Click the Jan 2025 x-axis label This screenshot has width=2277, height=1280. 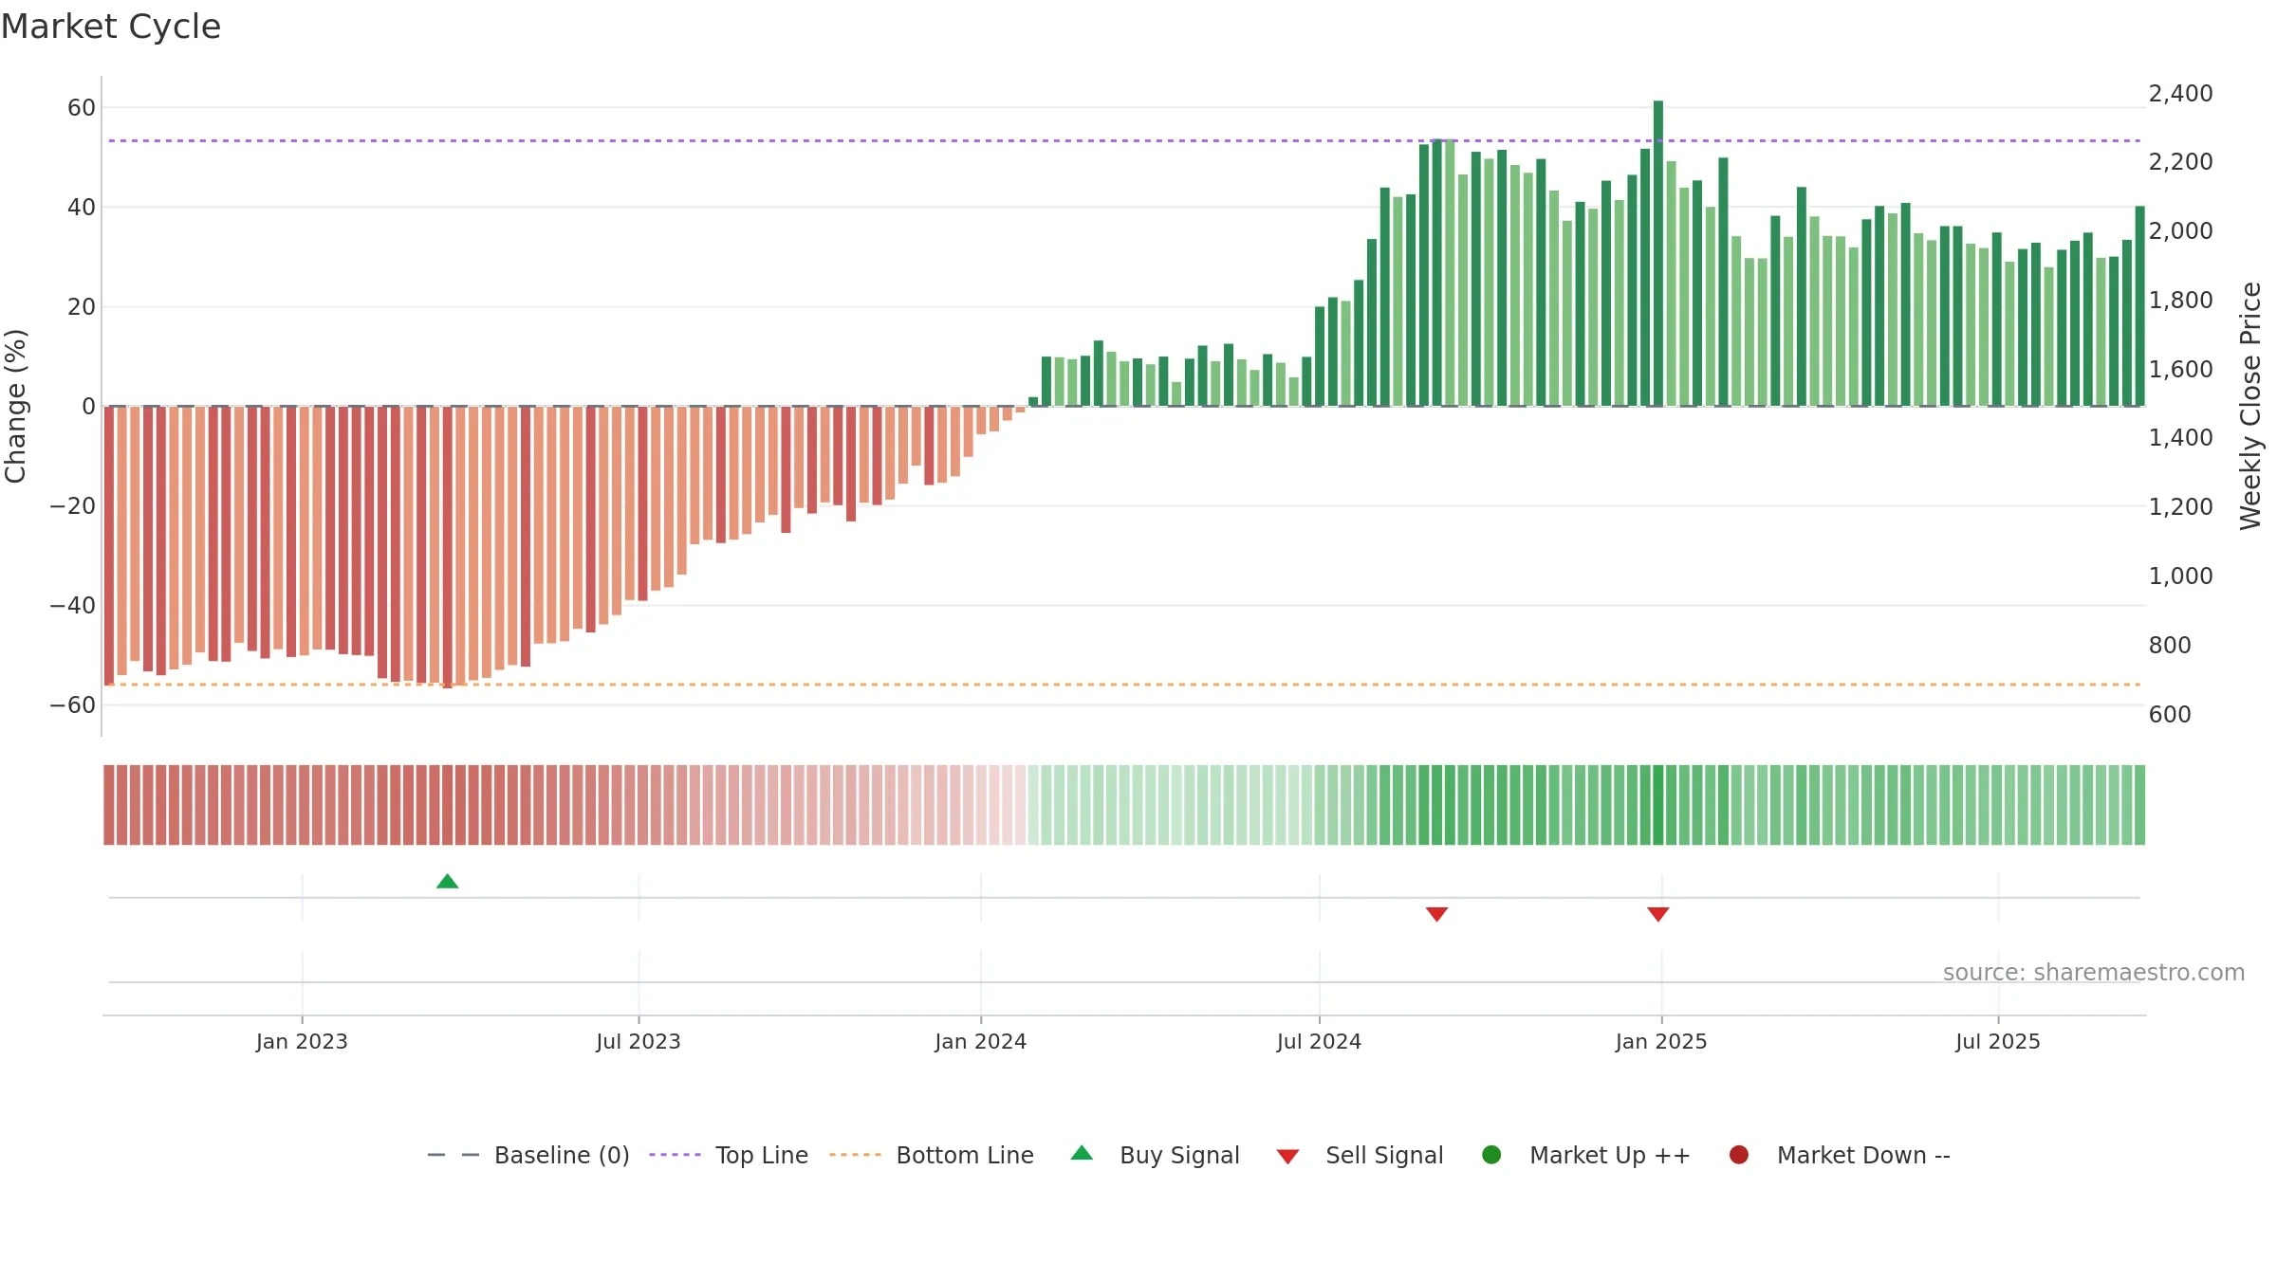1661,1042
